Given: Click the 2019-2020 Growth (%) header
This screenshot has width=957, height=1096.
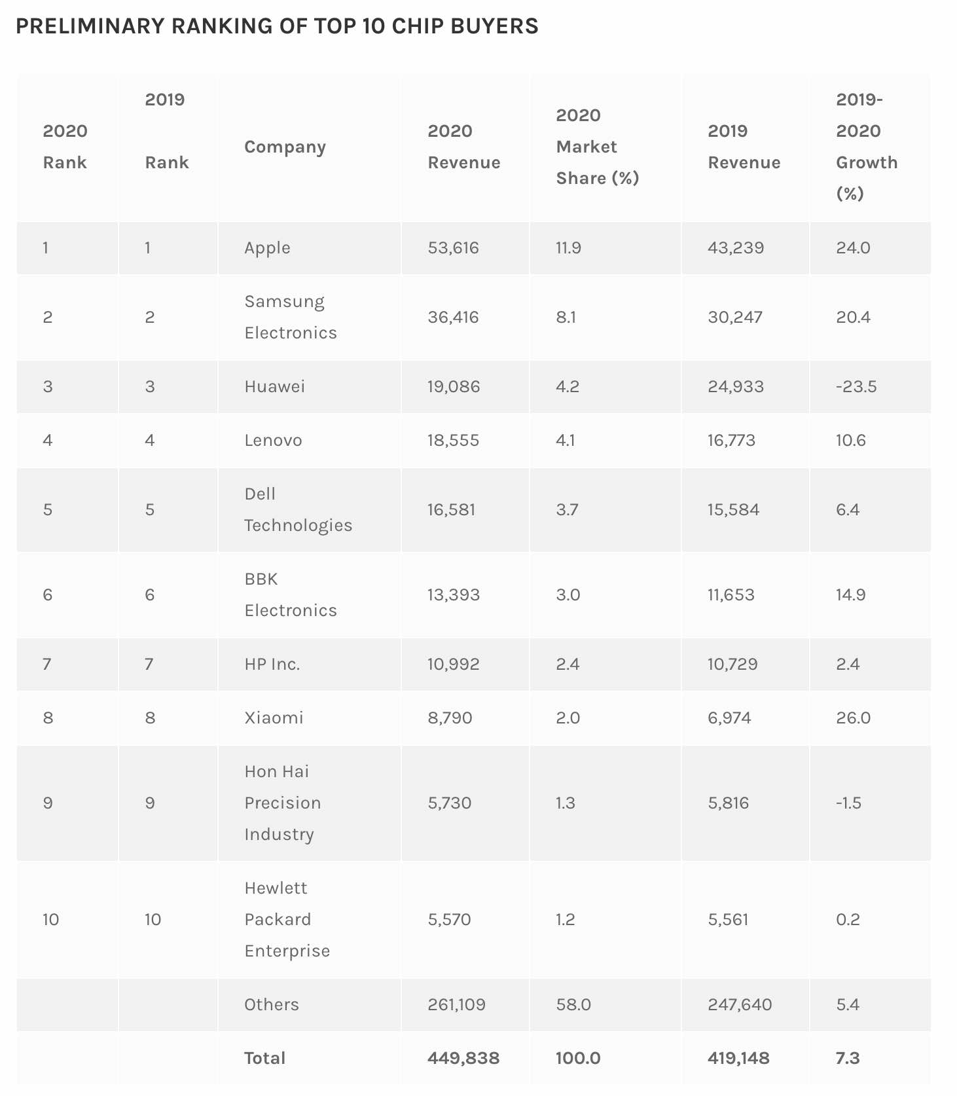Looking at the screenshot, I should [x=867, y=147].
